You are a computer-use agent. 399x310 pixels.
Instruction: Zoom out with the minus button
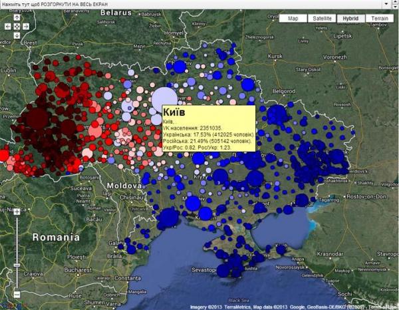(x=17, y=293)
